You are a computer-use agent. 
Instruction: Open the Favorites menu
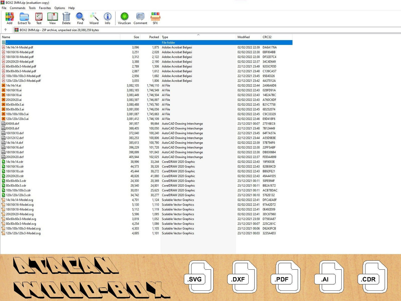tap(45, 8)
